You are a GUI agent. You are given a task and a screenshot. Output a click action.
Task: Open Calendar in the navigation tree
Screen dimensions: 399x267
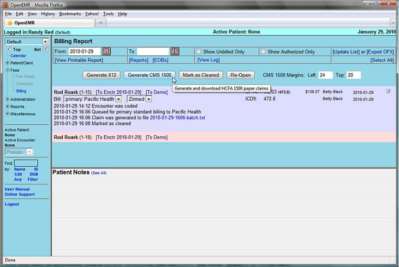click(x=18, y=56)
